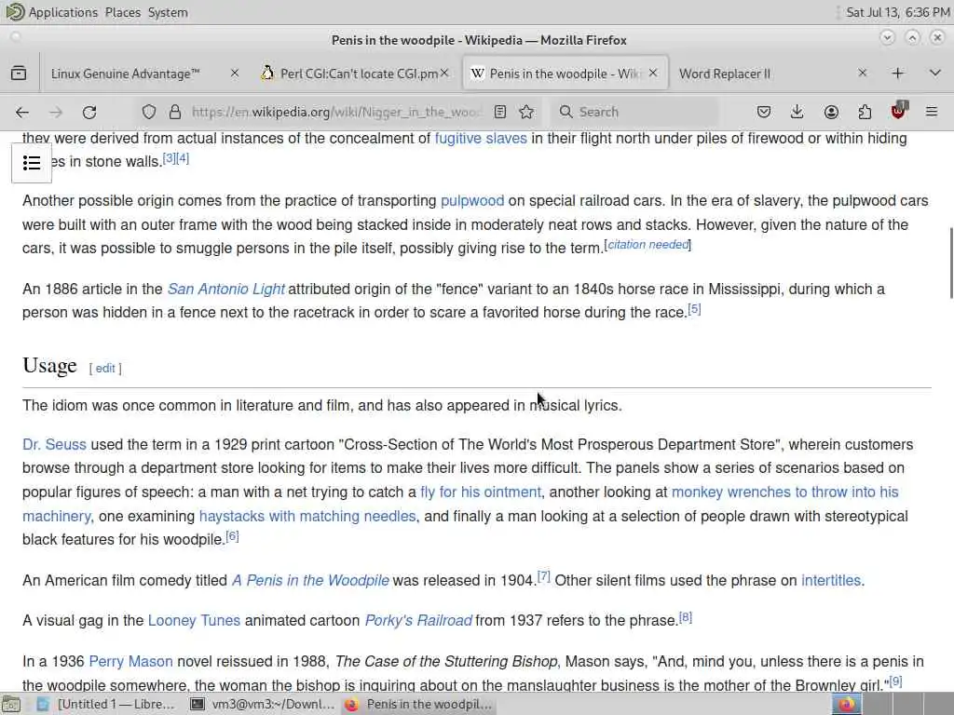The image size is (954, 715).
Task: Toggle reader view in address bar
Action: click(x=500, y=112)
